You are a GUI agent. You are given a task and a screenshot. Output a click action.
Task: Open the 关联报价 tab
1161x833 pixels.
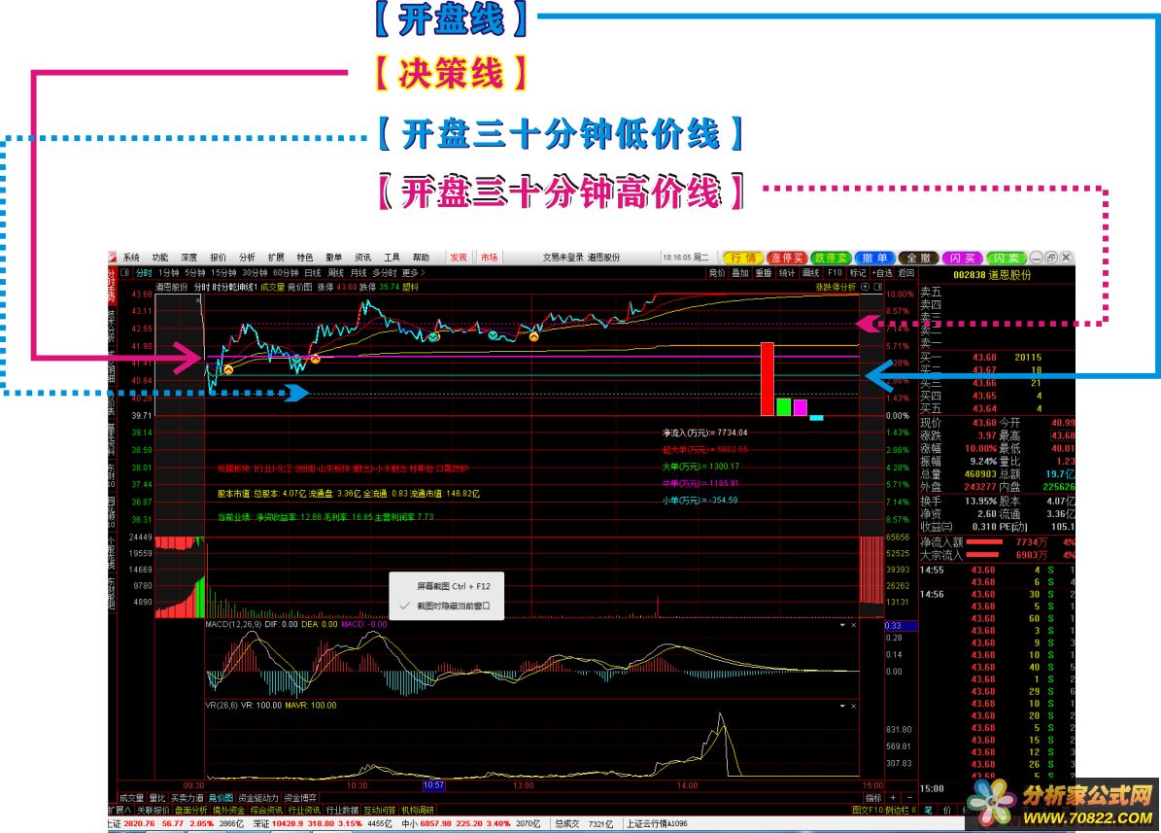tap(153, 810)
